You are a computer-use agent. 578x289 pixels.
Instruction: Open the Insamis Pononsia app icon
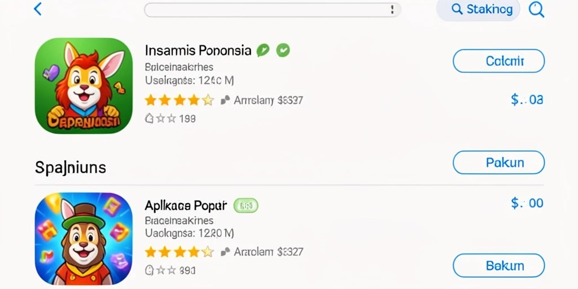tap(84, 86)
